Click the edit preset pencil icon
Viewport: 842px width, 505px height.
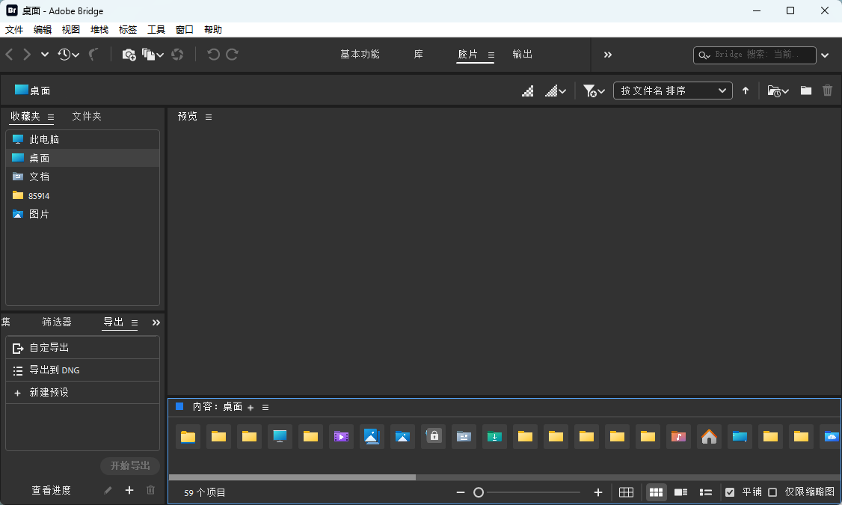pyautogui.click(x=108, y=490)
